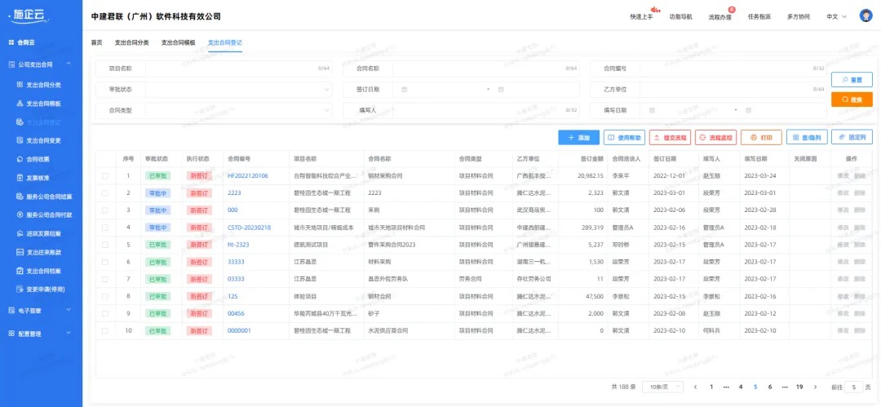Click the 提交流程 button
The height and width of the screenshot is (407, 881).
click(671, 137)
